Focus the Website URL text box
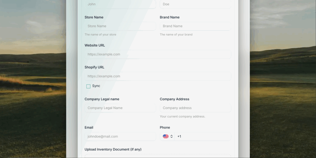Image resolution: width=316 pixels, height=158 pixels. click(158, 55)
